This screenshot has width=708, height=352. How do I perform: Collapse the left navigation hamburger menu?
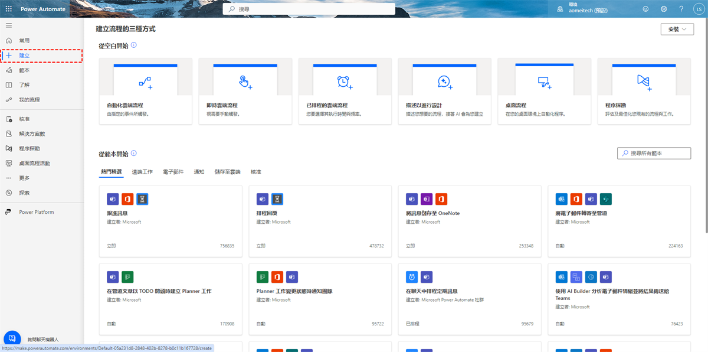8,25
